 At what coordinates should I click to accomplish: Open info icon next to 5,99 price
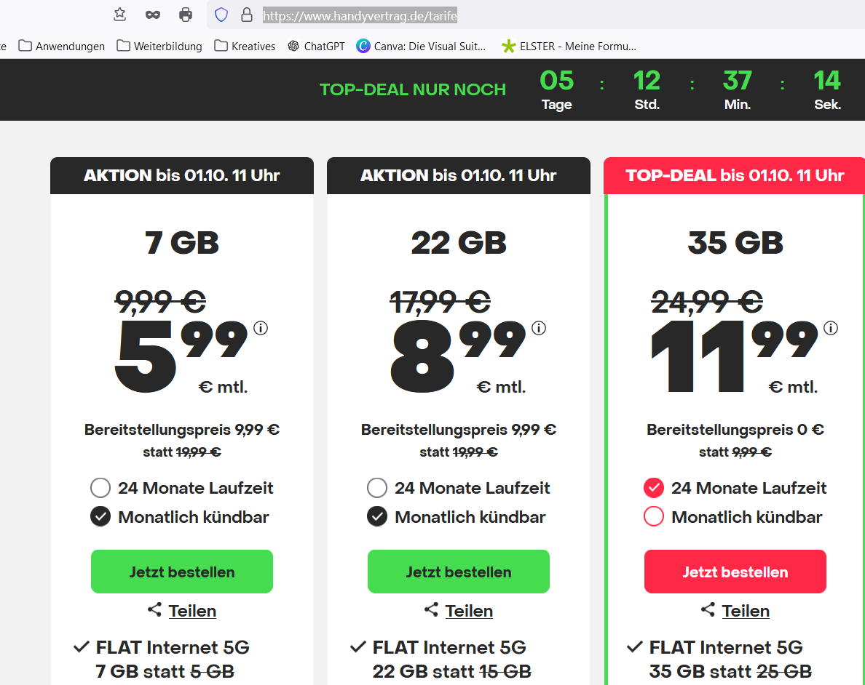[261, 329]
